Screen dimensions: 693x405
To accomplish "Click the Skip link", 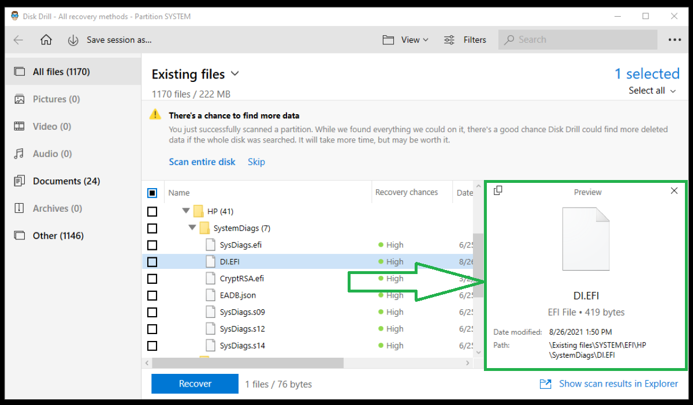I will click(256, 162).
